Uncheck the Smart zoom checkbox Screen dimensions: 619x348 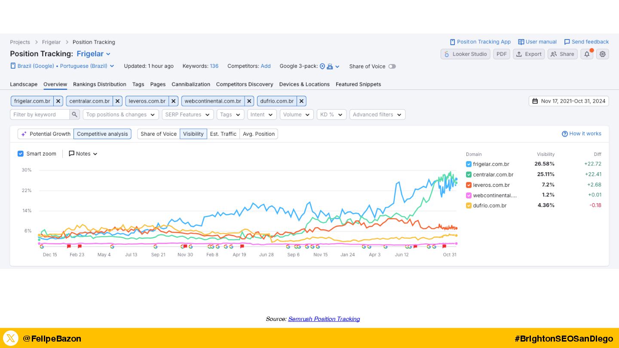[x=21, y=154]
